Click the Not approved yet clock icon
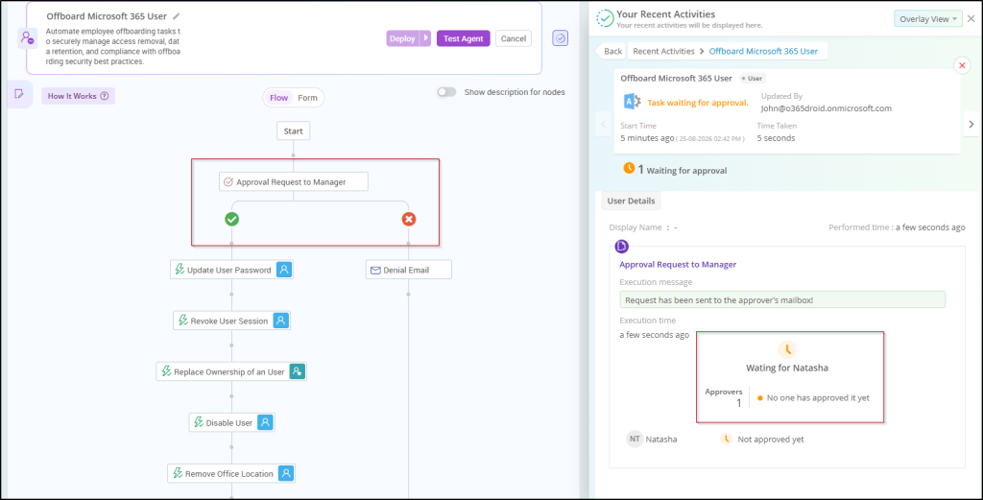Screen dimensions: 983x500 coord(726,440)
